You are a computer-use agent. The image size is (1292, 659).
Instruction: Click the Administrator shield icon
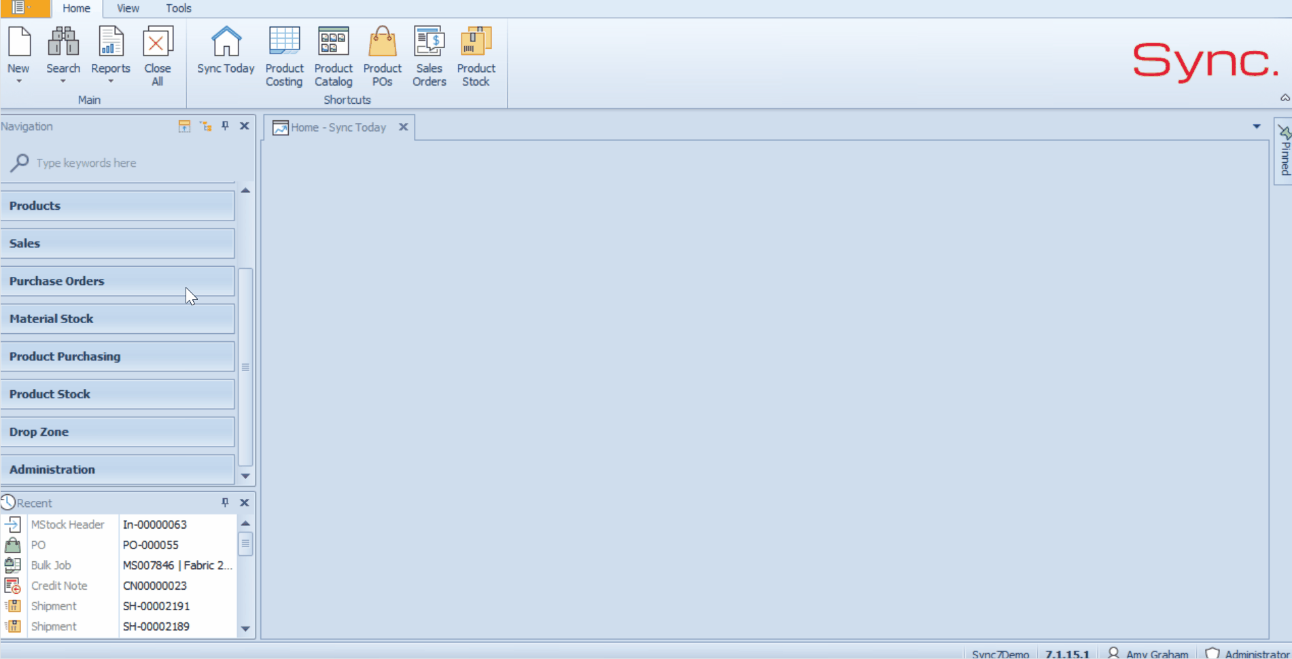[1212, 653]
